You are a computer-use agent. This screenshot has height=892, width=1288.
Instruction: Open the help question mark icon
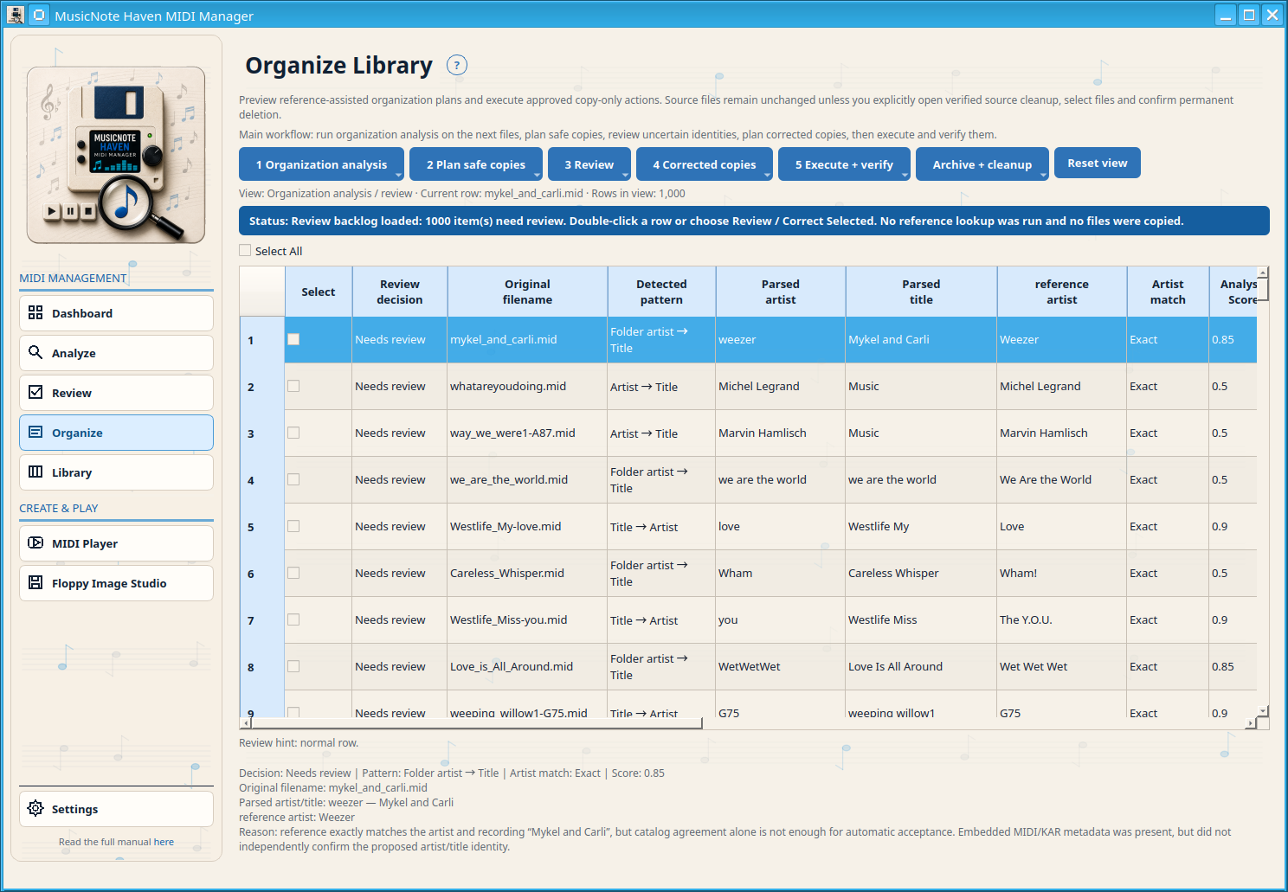[457, 65]
